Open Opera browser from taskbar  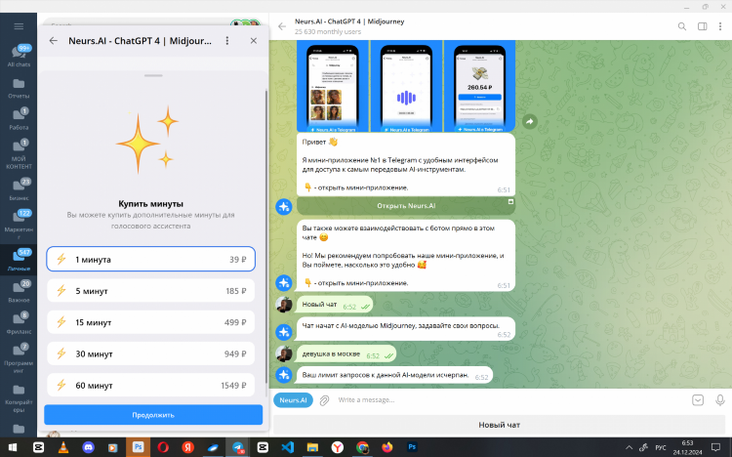(163, 447)
